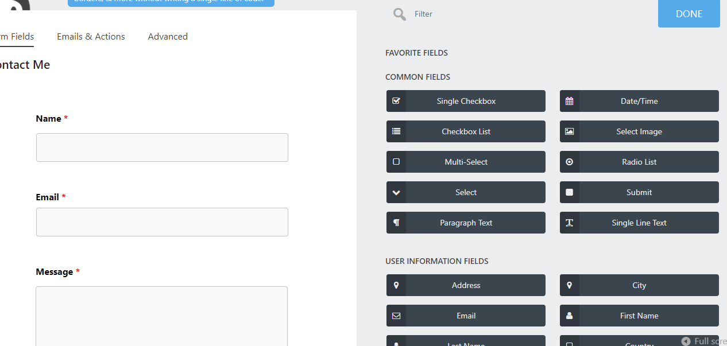Click the Address map pin icon
This screenshot has width=727, height=346.
(396, 285)
